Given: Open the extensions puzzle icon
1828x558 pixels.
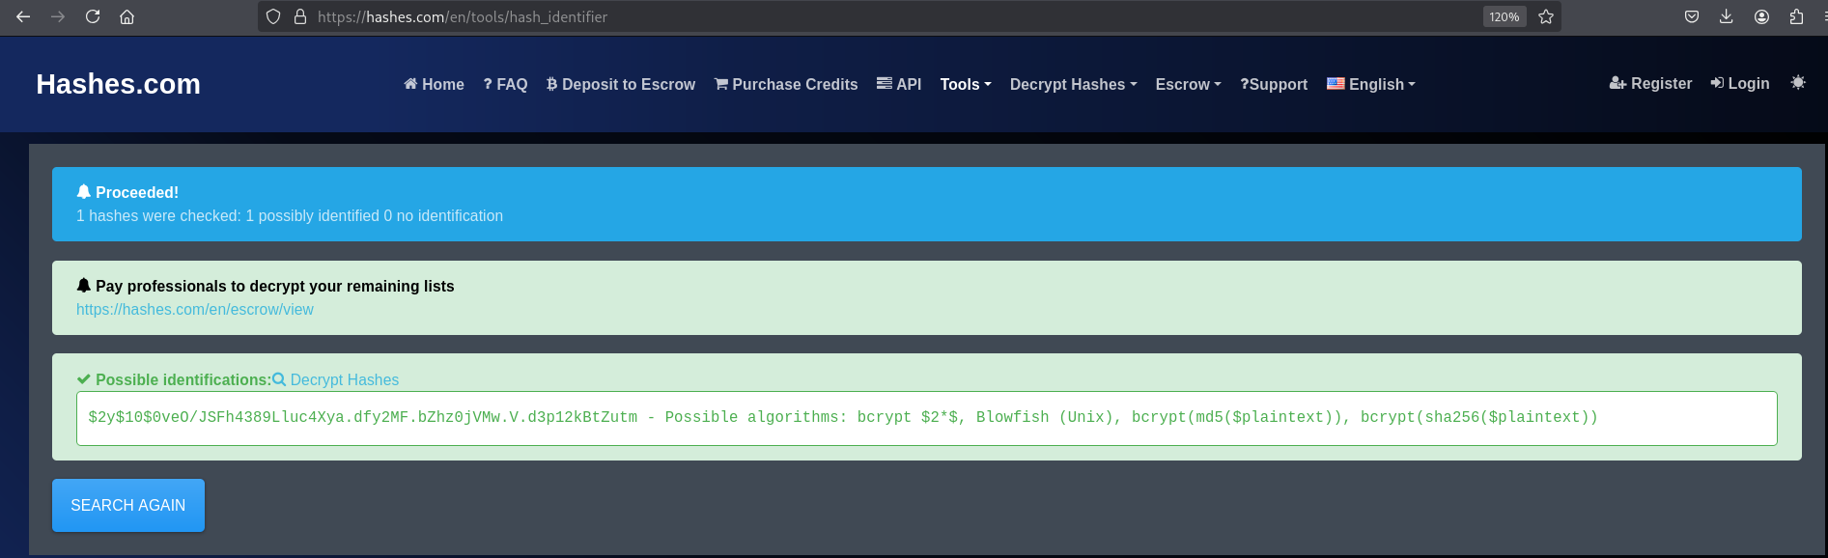Looking at the screenshot, I should point(1796,16).
